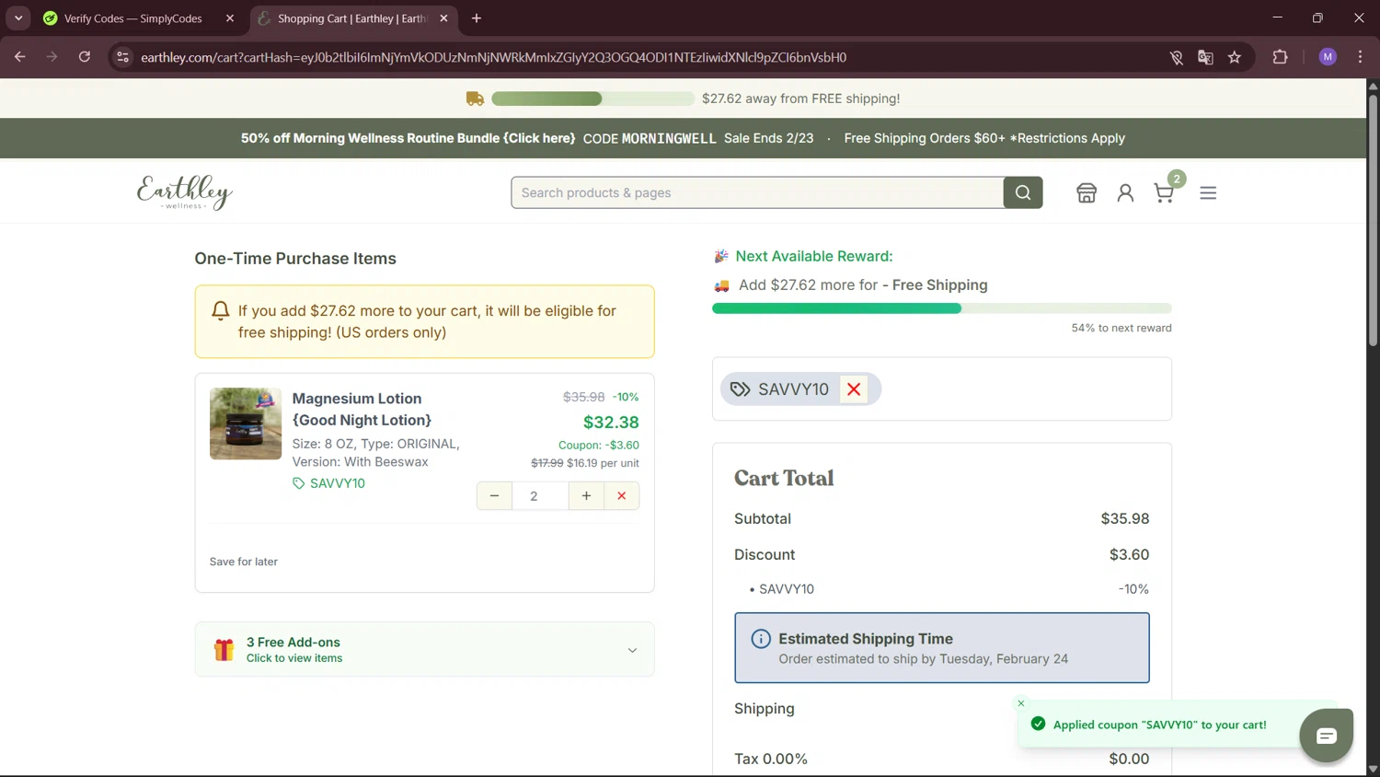Open the Chrome three-dot menu
This screenshot has width=1380, height=777.
pyautogui.click(x=1360, y=57)
